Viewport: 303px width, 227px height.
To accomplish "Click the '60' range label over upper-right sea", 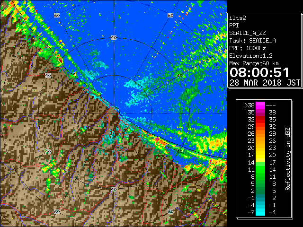I will (x=170, y=15).
